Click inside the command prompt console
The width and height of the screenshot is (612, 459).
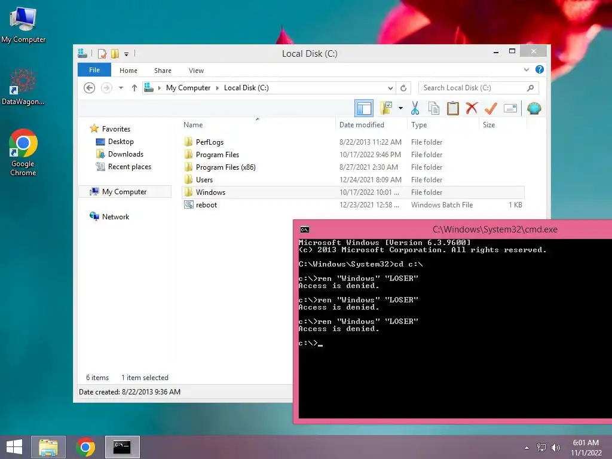pyautogui.click(x=455, y=328)
